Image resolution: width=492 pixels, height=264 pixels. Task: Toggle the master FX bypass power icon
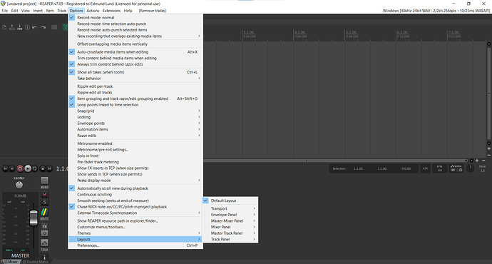[44, 233]
